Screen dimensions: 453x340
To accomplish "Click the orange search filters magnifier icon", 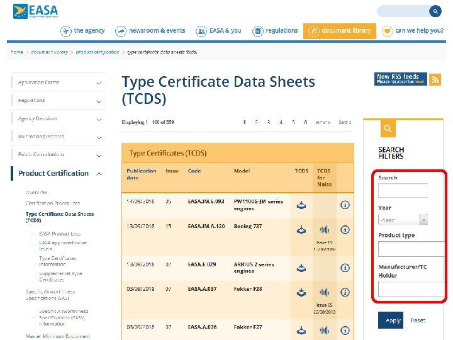I will coord(388,128).
